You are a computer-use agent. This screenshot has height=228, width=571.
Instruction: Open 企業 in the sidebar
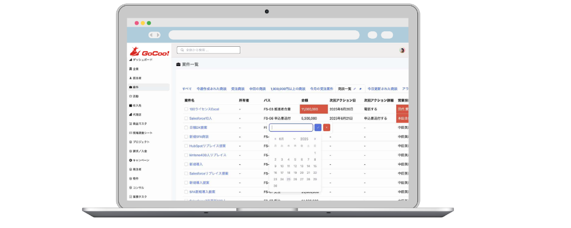[134, 69]
